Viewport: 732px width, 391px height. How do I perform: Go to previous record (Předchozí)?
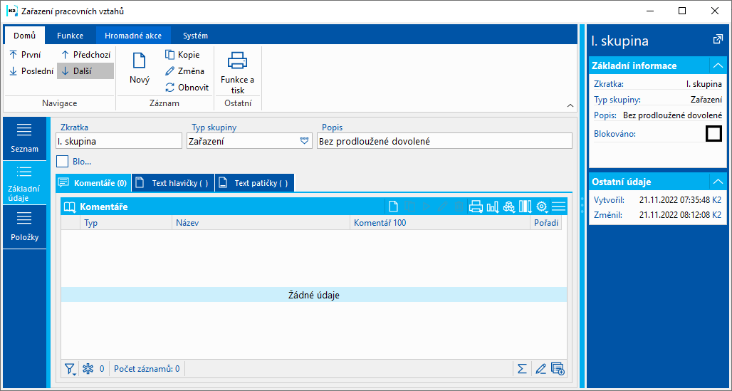point(86,55)
